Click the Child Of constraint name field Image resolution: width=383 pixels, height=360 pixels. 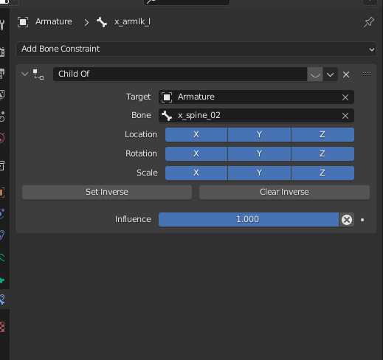click(180, 75)
